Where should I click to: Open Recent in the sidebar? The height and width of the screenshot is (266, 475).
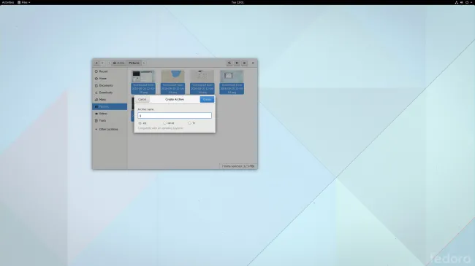[x=110, y=71]
